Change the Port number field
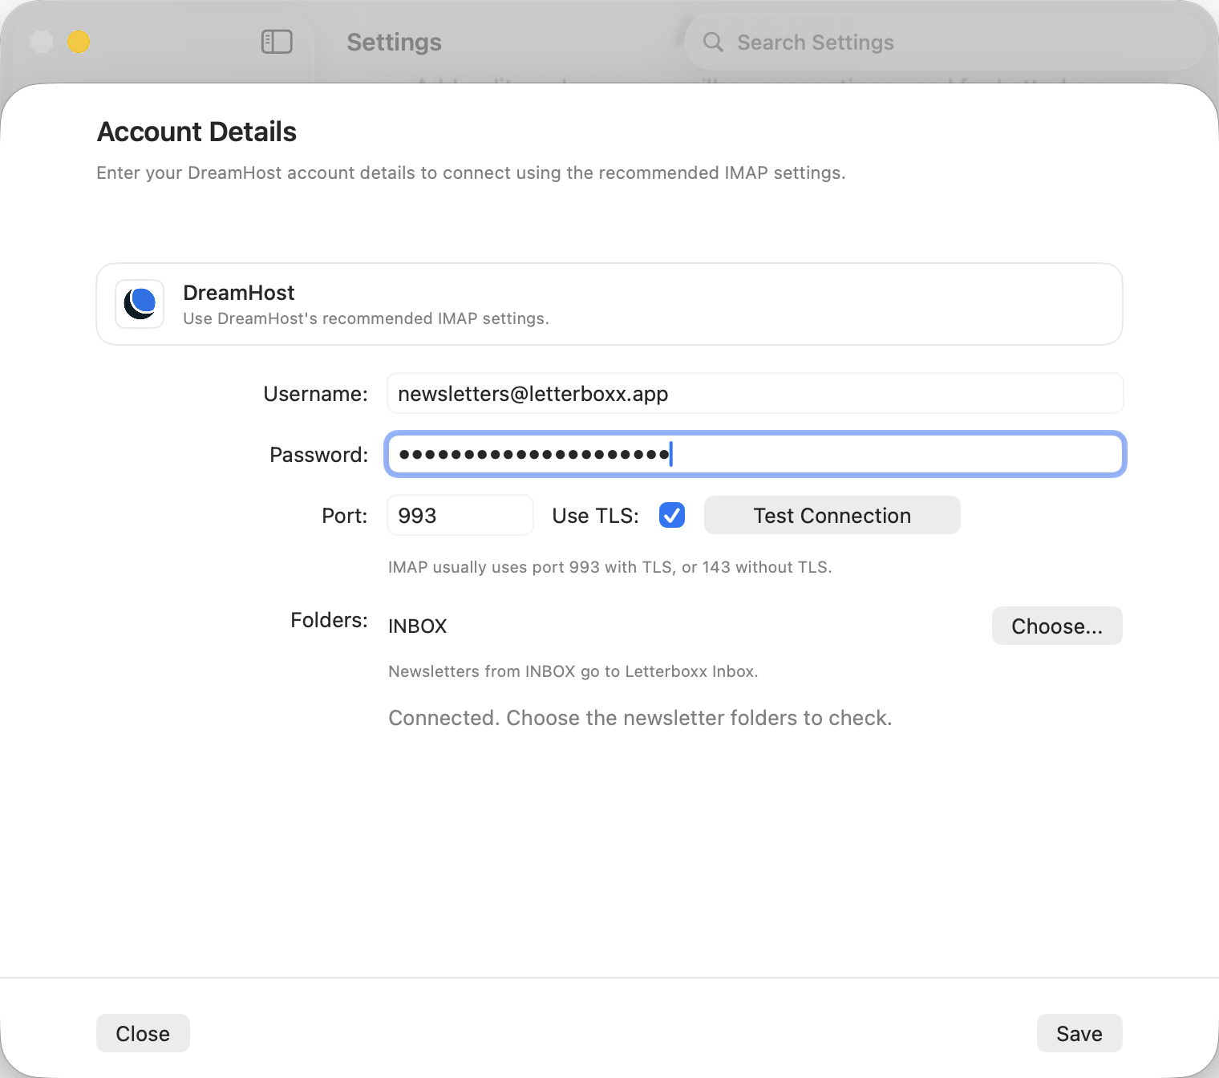The height and width of the screenshot is (1078, 1219). pyautogui.click(x=460, y=515)
